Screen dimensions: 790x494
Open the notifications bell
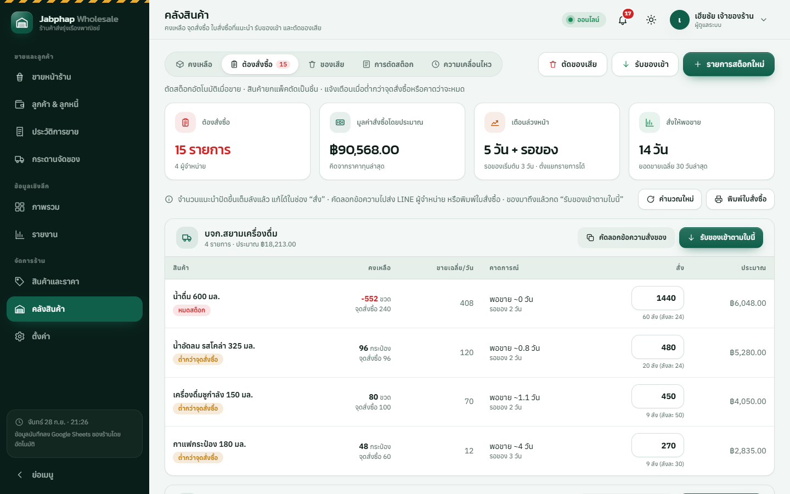(x=623, y=20)
